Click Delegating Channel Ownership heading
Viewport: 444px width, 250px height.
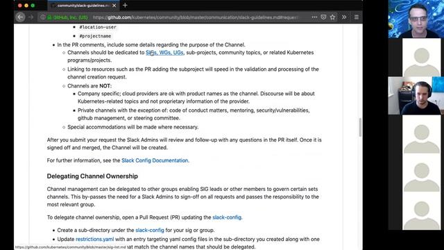coord(92,176)
